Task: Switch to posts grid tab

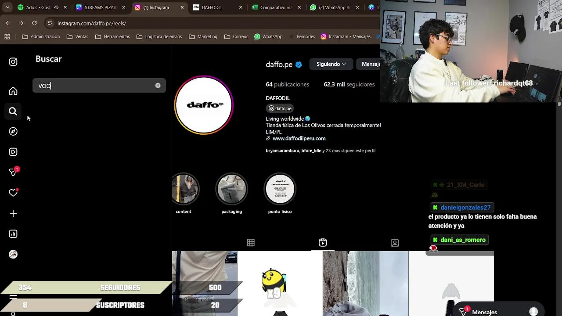Action: coord(251,243)
